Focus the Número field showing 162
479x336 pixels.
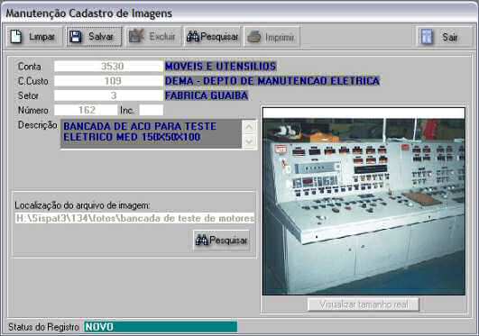pos(86,110)
